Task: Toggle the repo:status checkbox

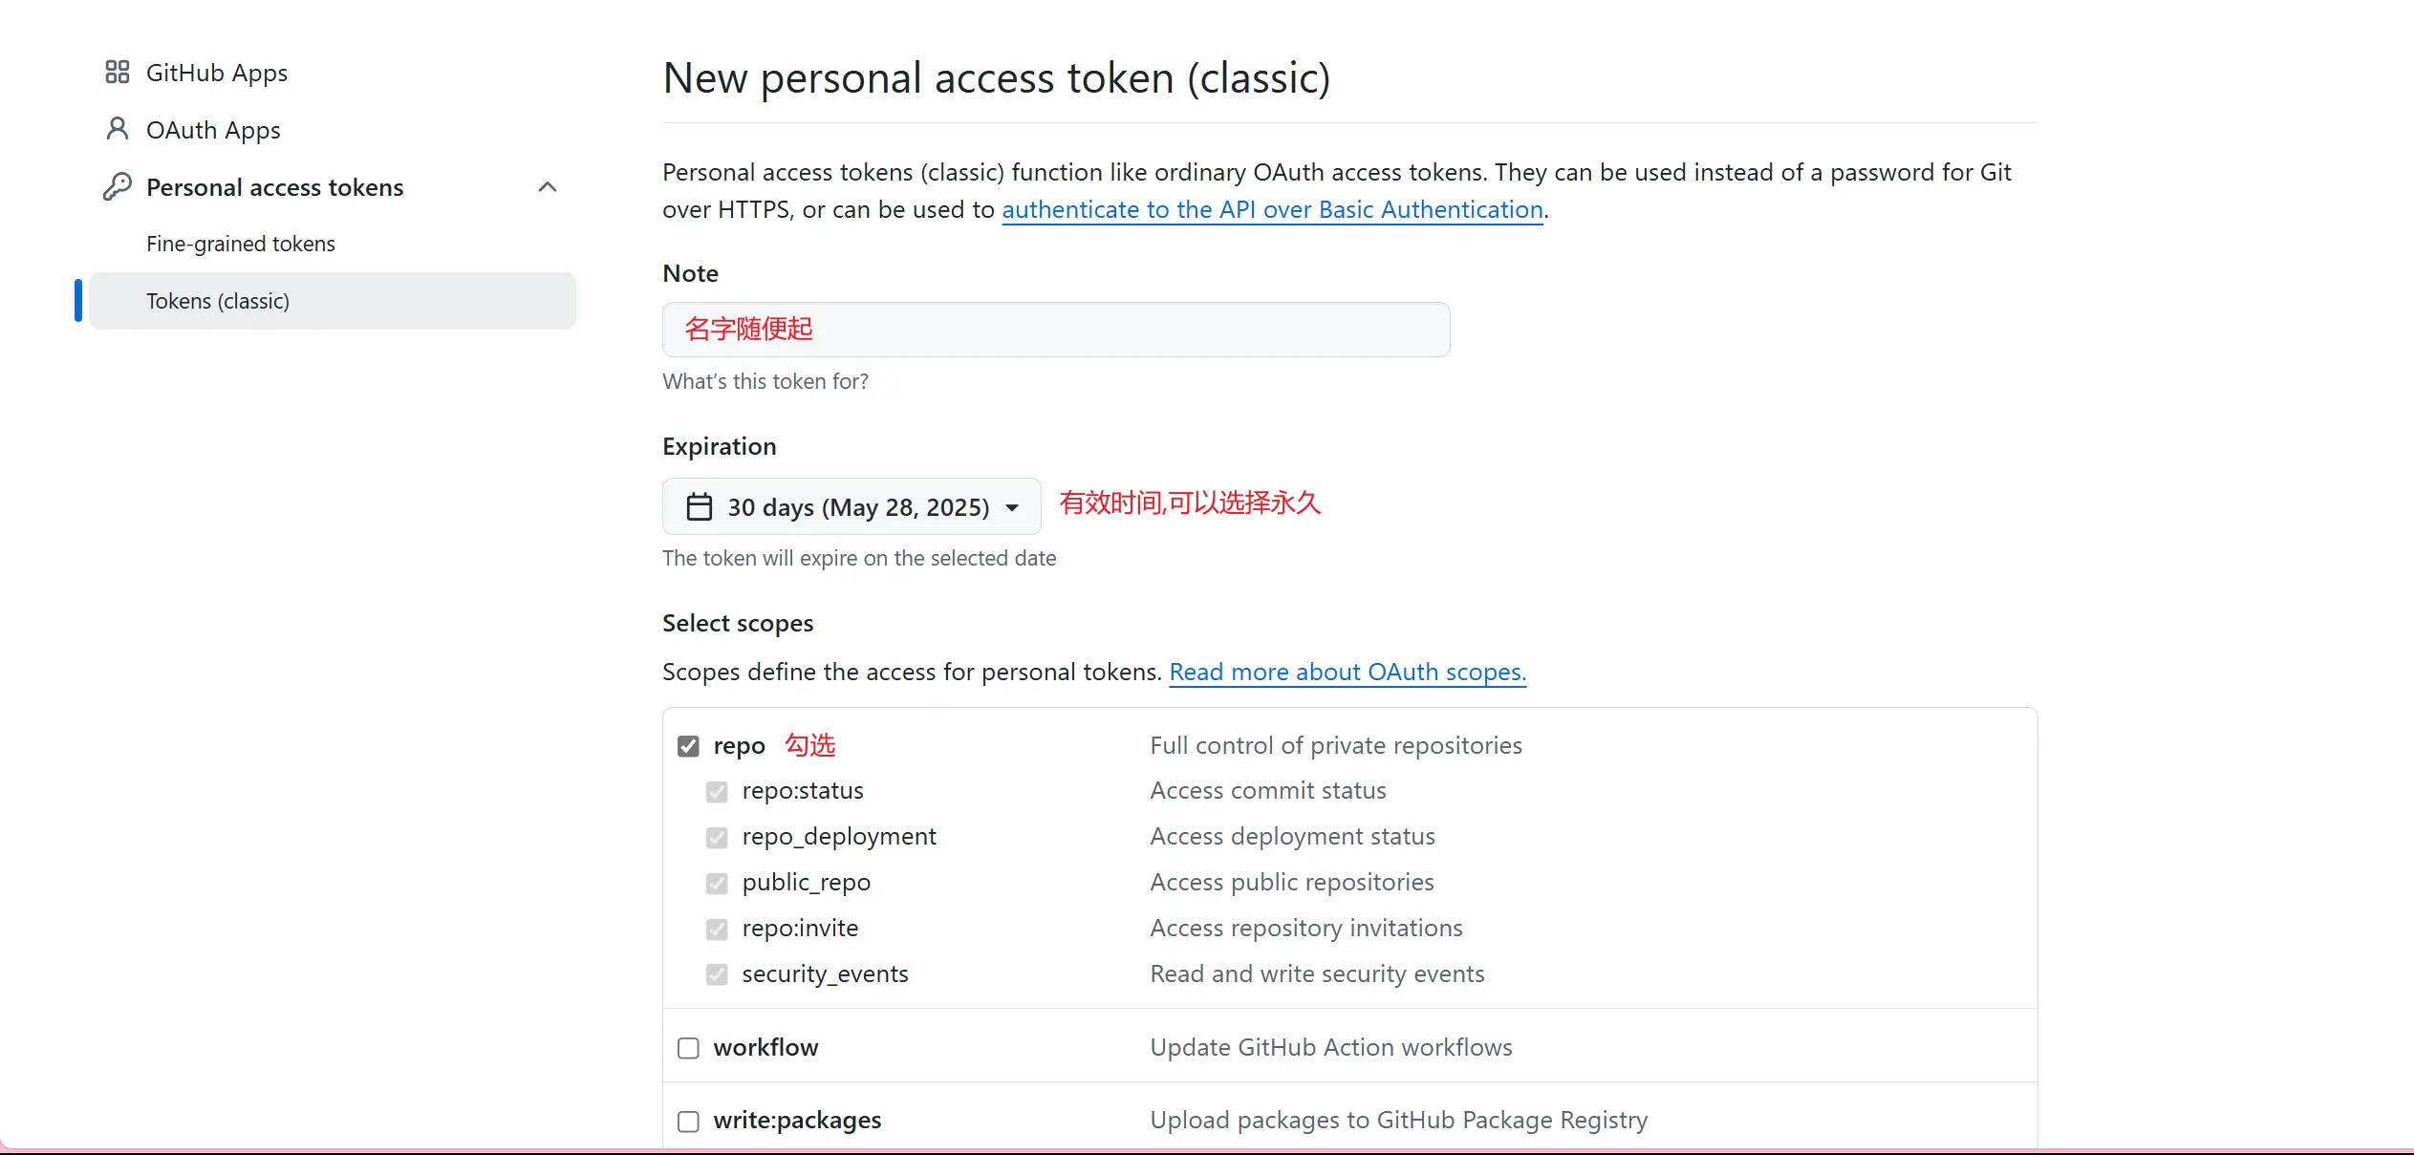Action: 717,792
